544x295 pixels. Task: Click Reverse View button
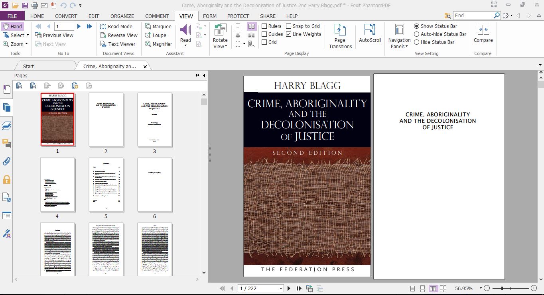click(118, 35)
